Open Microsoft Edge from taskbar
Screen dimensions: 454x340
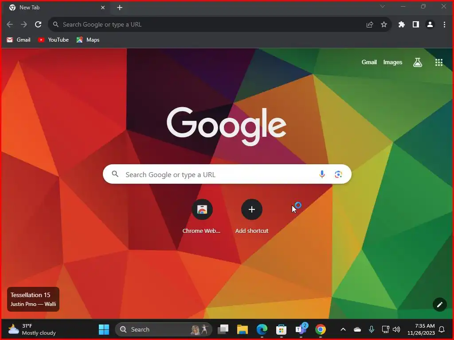point(262,329)
